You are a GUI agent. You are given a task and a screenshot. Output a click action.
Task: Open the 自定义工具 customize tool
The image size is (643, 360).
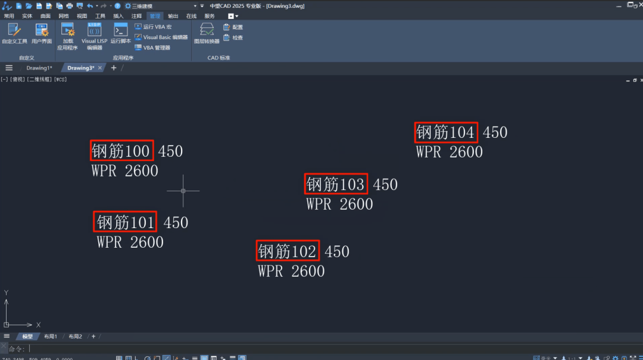click(x=14, y=33)
